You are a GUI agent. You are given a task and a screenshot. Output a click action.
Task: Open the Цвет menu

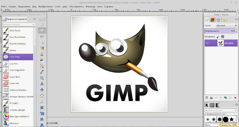point(65,6)
